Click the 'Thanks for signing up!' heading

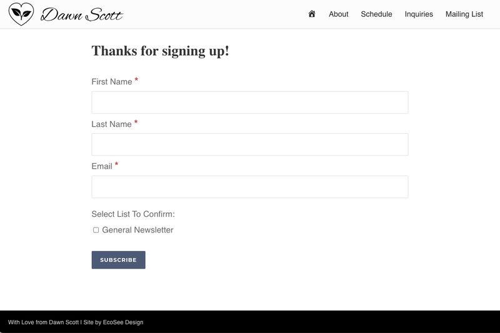[x=160, y=51]
